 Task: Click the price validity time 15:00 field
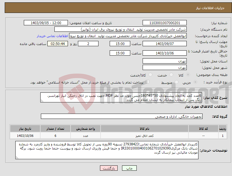pos(120,53)
